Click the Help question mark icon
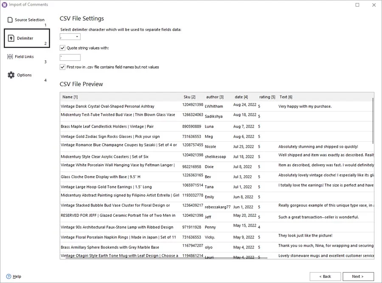382x283 pixels. pos(9,276)
